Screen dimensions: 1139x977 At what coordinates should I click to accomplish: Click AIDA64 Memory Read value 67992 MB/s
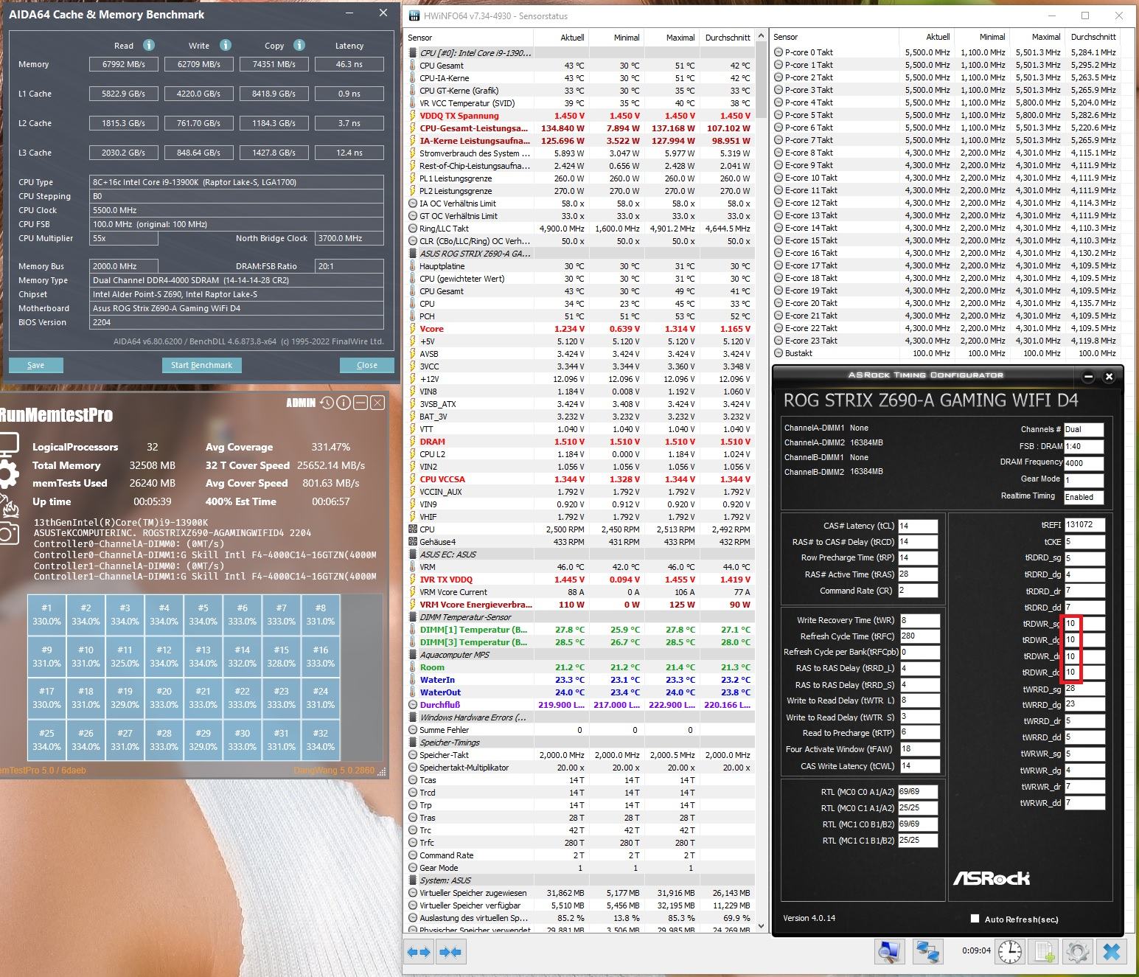[x=123, y=64]
